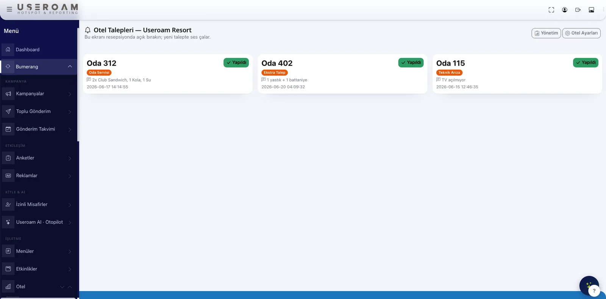The height and width of the screenshot is (299, 606).
Task: Click the Anketler clipboard icon
Action: click(8, 158)
